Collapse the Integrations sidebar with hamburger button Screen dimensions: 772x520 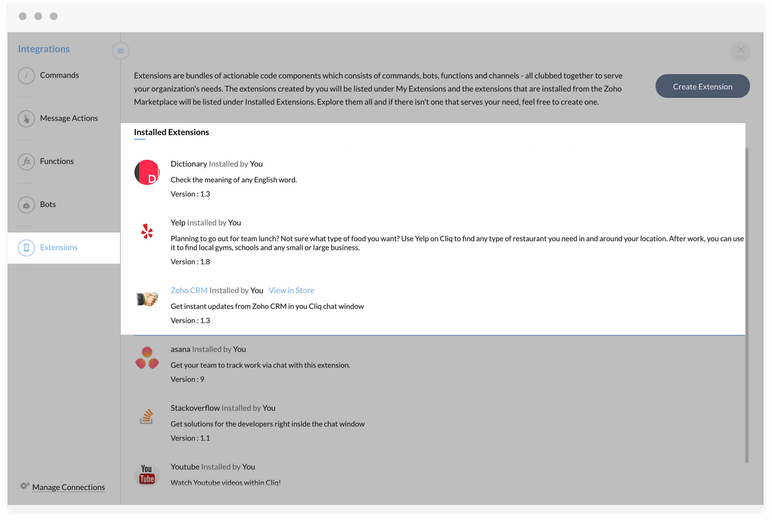(121, 51)
